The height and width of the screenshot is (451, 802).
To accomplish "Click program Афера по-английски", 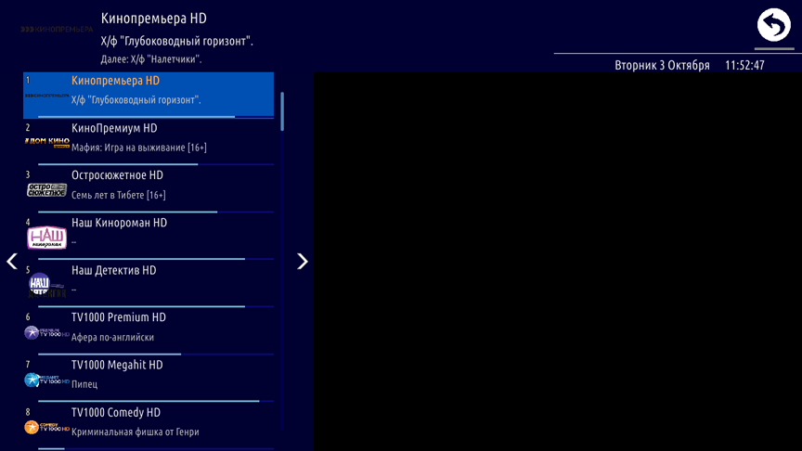I will (x=112, y=338).
